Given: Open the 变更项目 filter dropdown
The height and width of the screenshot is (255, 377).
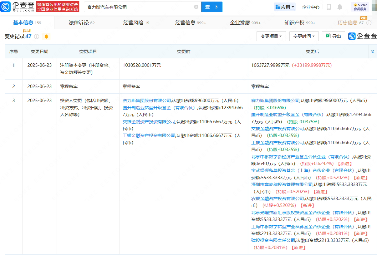Looking at the screenshot, I should point(271,36).
